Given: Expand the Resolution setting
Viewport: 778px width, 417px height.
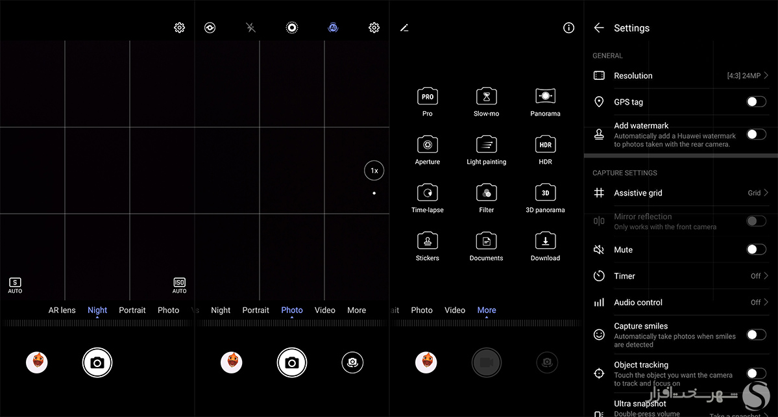Looking at the screenshot, I should point(680,76).
